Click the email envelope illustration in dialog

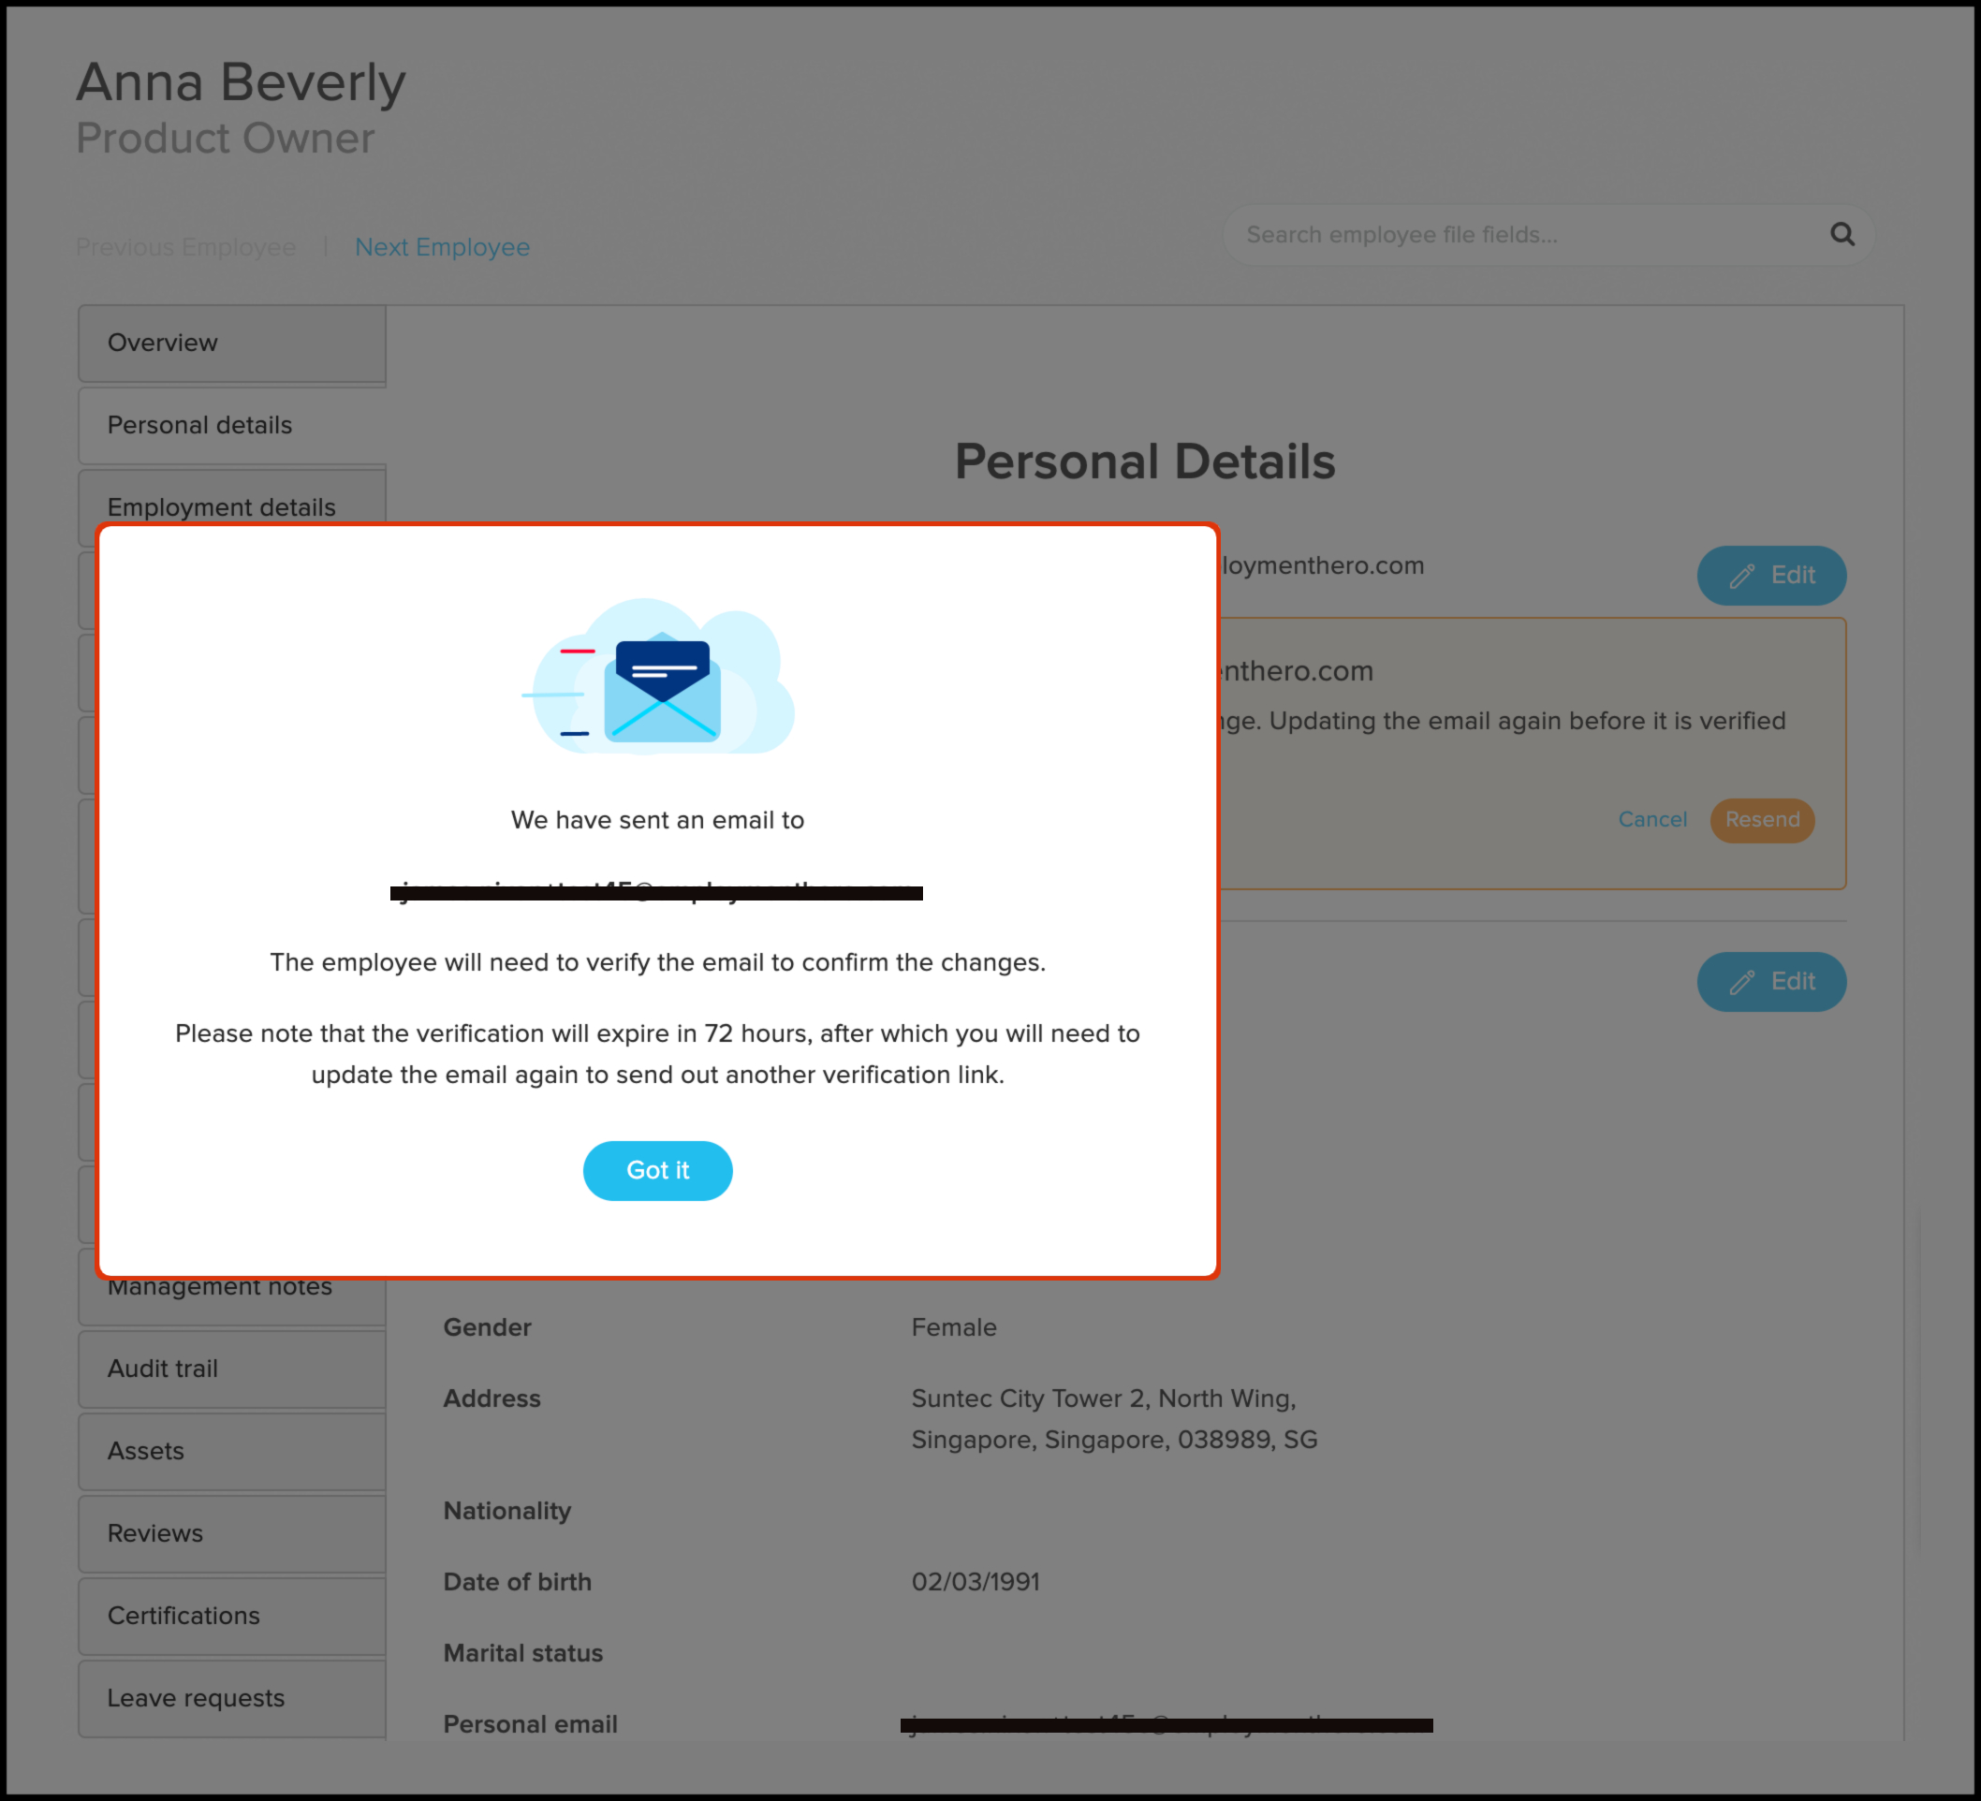coord(659,677)
